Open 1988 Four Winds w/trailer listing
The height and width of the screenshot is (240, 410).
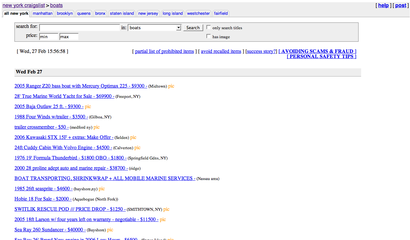tap(51, 117)
